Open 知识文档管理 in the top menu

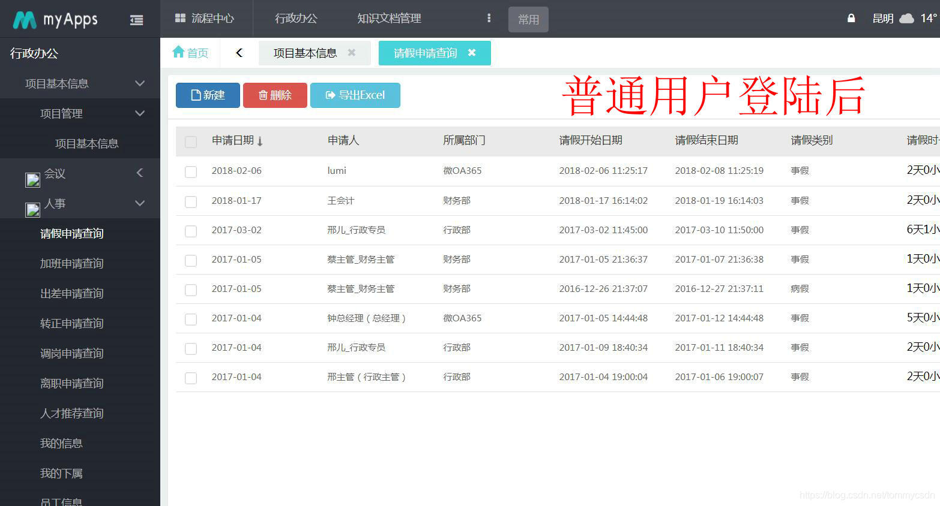coord(389,19)
